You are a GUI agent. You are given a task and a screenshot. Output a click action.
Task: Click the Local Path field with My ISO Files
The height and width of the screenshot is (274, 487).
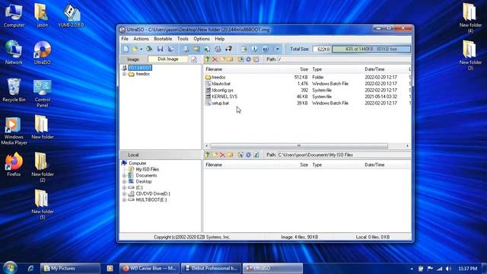[x=344, y=155]
